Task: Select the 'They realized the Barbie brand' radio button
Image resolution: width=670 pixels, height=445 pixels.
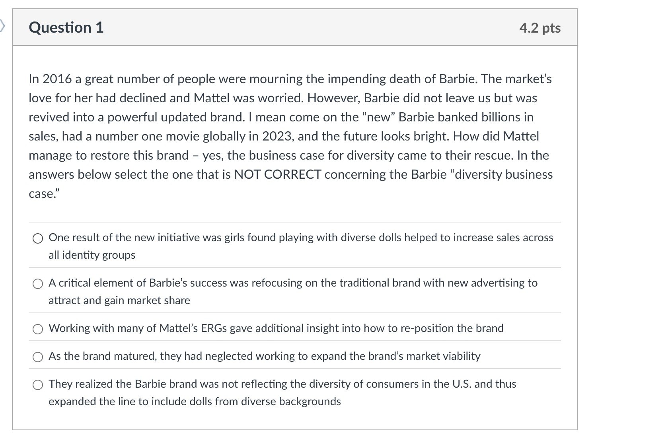Action: pyautogui.click(x=38, y=385)
